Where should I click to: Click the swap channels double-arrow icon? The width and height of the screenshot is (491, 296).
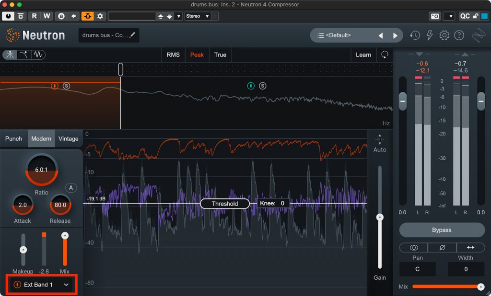tap(471, 248)
